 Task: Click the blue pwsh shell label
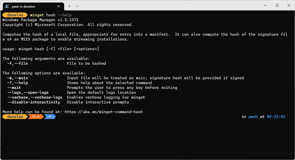click(253, 116)
